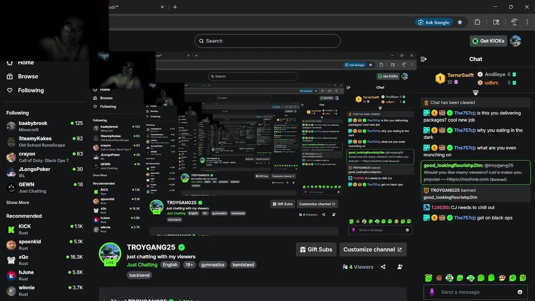Open the browser extensions puzzle icon
535x301 pixels.
click(x=477, y=23)
